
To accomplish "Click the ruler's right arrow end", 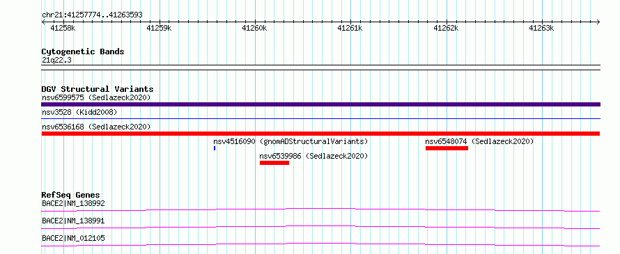I will [x=598, y=22].
